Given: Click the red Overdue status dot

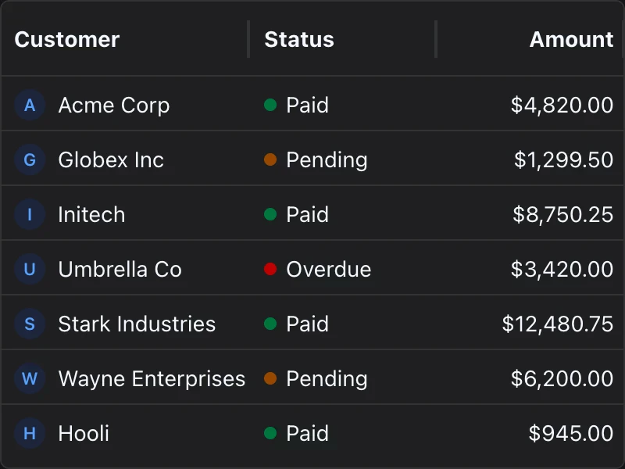Looking at the screenshot, I should (270, 269).
